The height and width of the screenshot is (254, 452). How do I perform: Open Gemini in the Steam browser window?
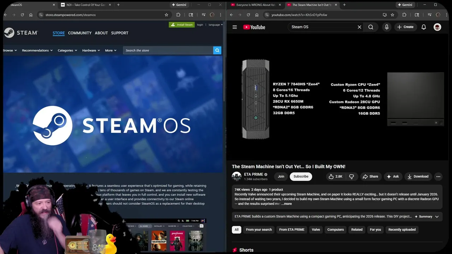pyautogui.click(x=179, y=5)
